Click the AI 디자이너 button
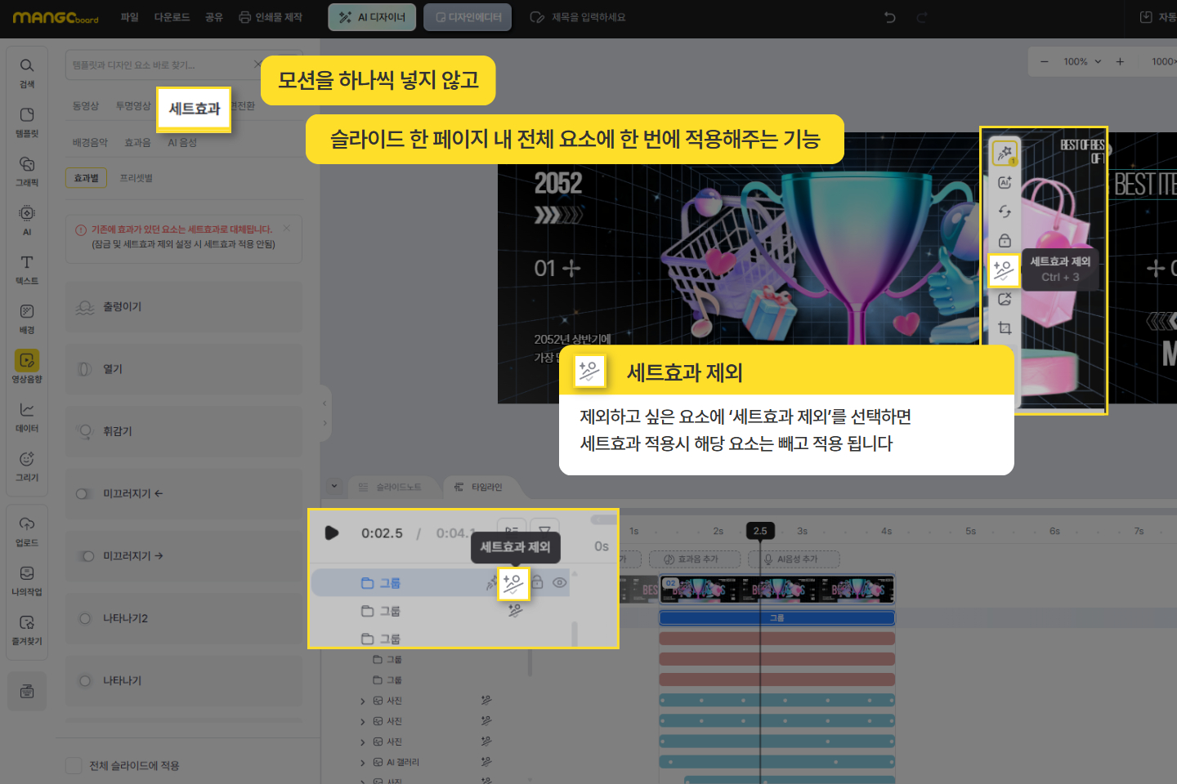The height and width of the screenshot is (784, 1177). (x=372, y=17)
